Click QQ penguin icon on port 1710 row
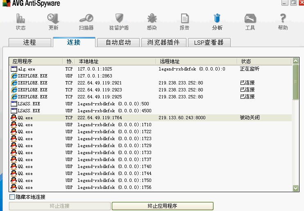 (x=14, y=125)
